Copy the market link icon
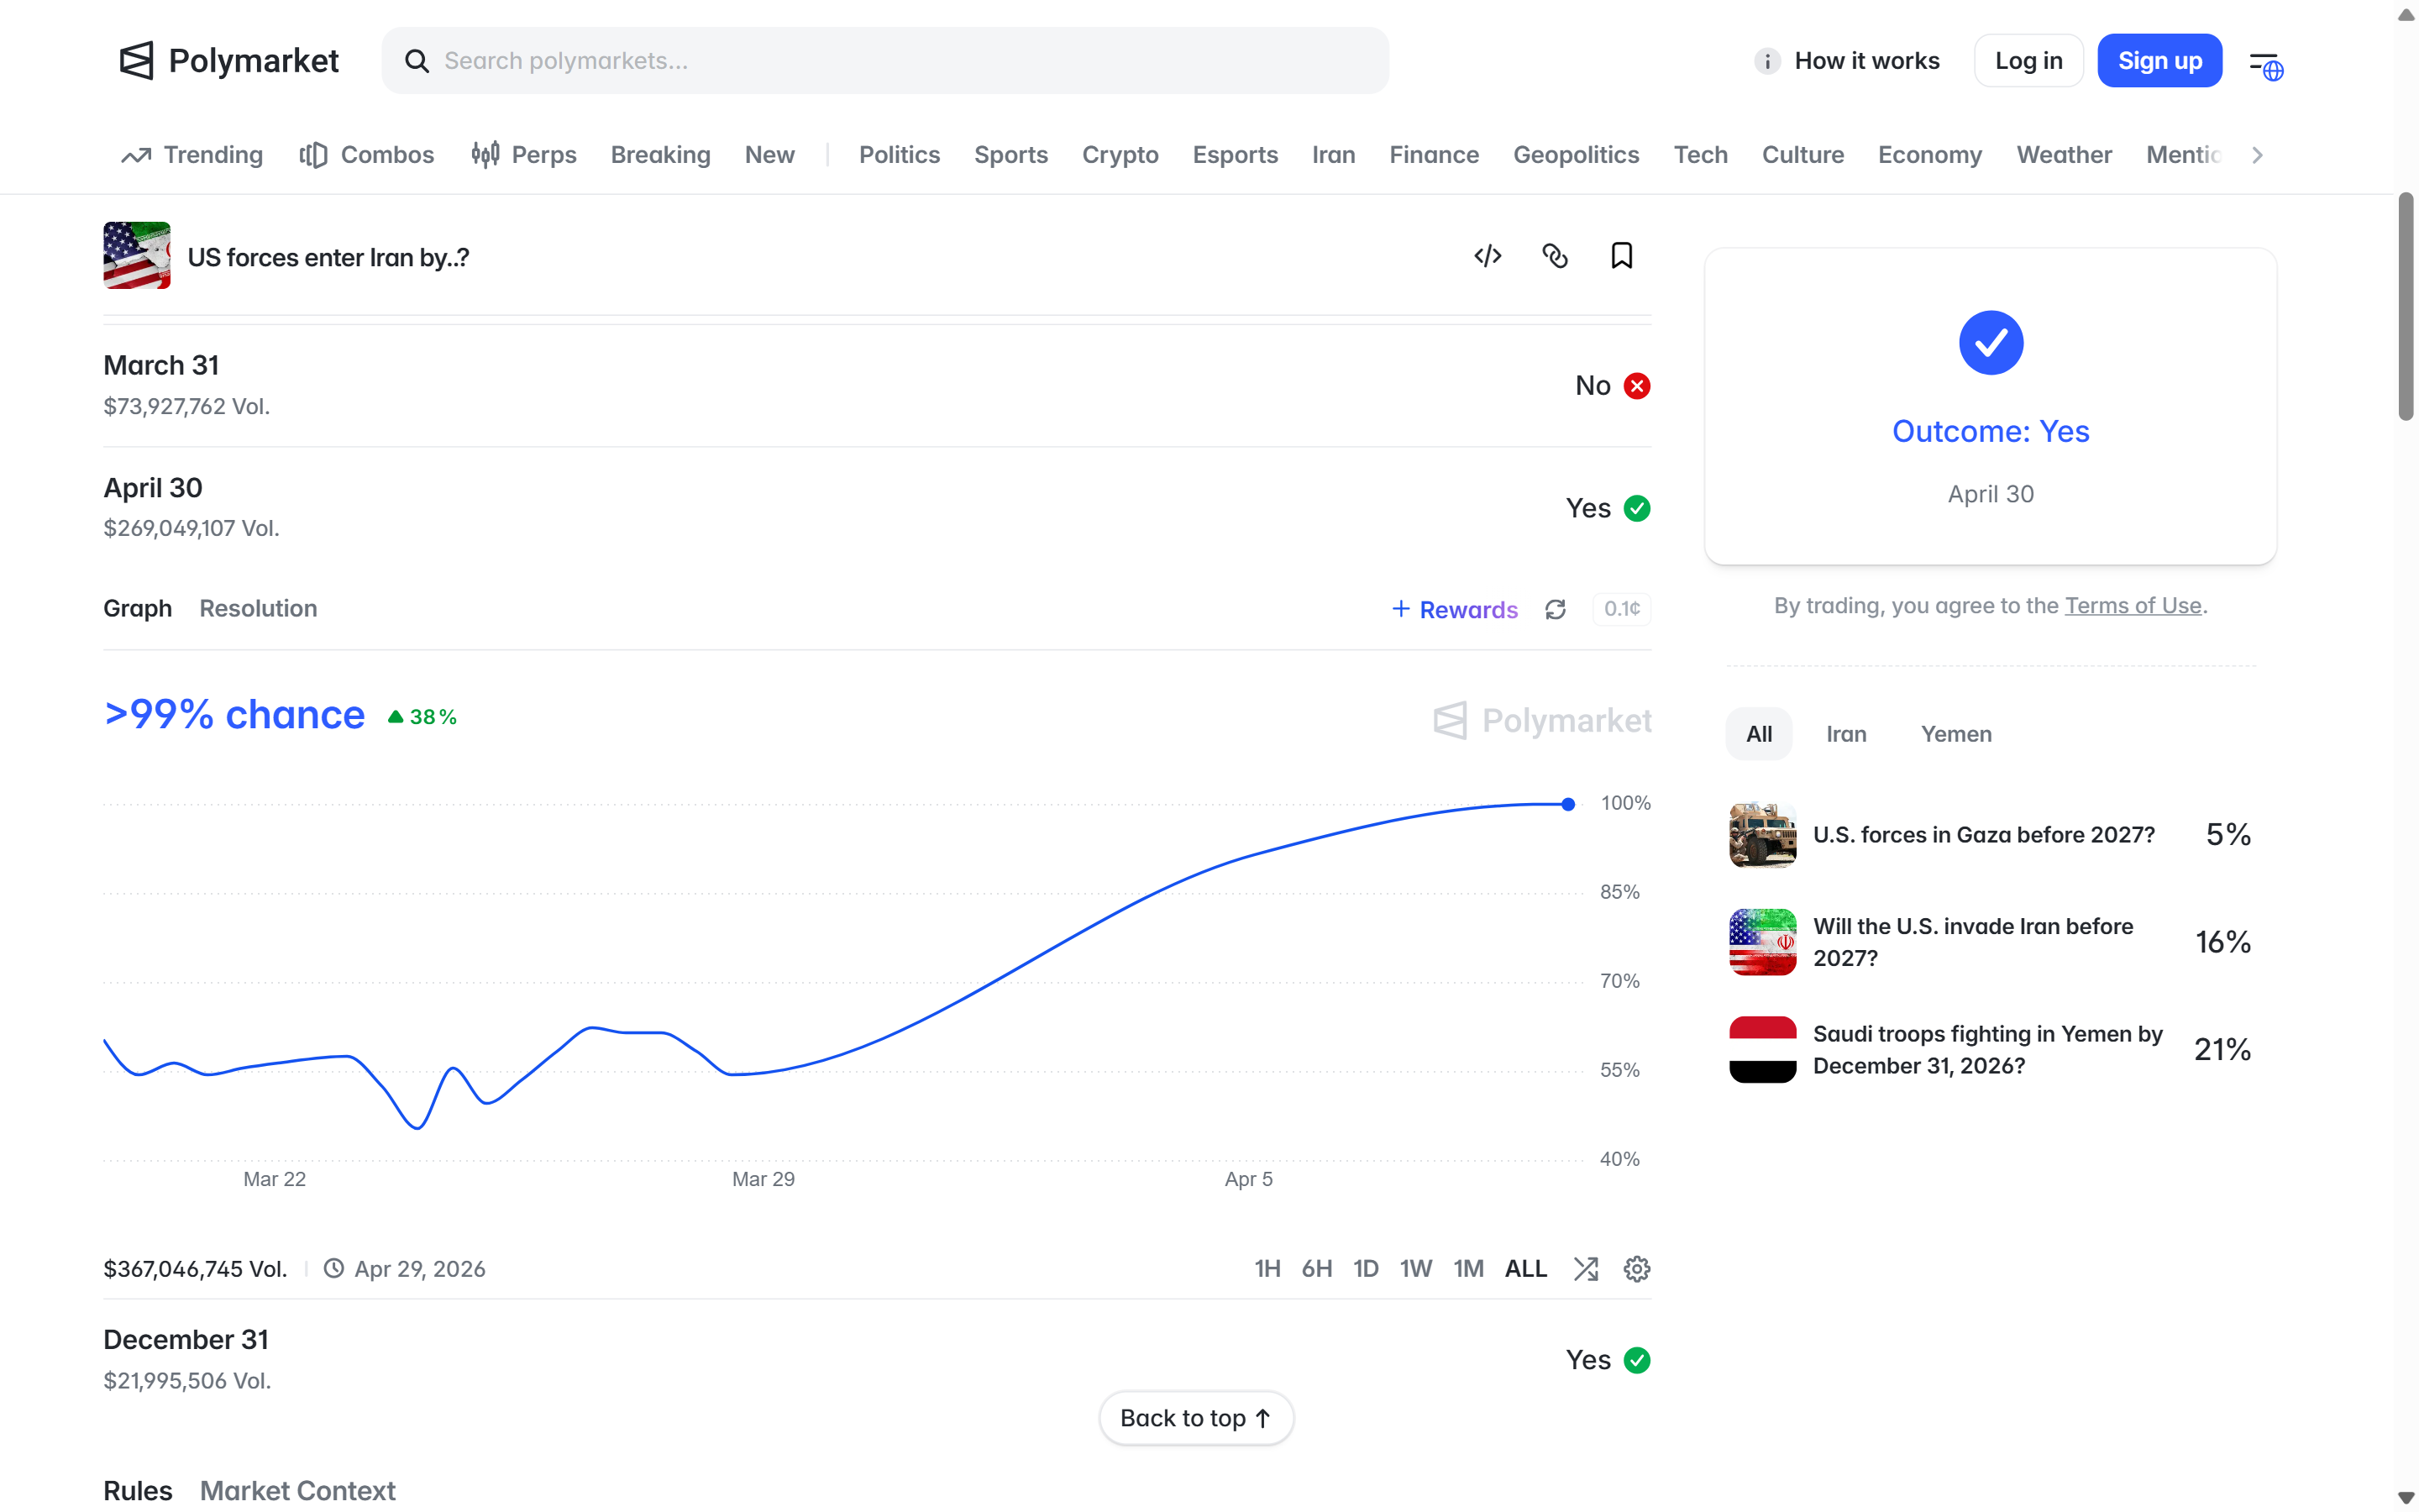Screen dimensions: 2419x1512 pos(1555,256)
